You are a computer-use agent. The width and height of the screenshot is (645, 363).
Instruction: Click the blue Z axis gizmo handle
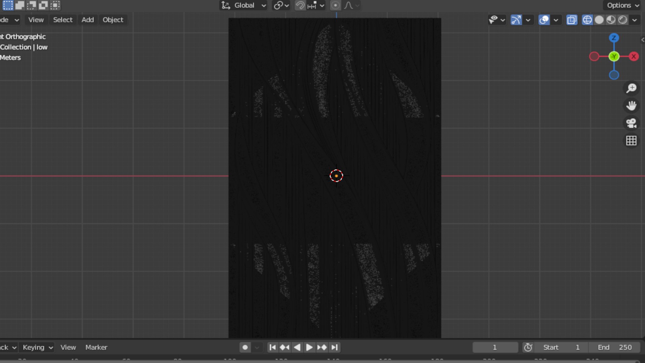pos(614,38)
